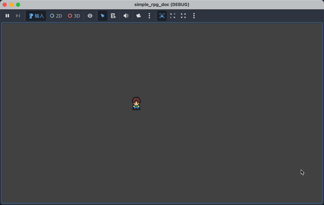Open camera options three-dot menu
The width and height of the screenshot is (324, 205).
pyautogui.click(x=149, y=16)
